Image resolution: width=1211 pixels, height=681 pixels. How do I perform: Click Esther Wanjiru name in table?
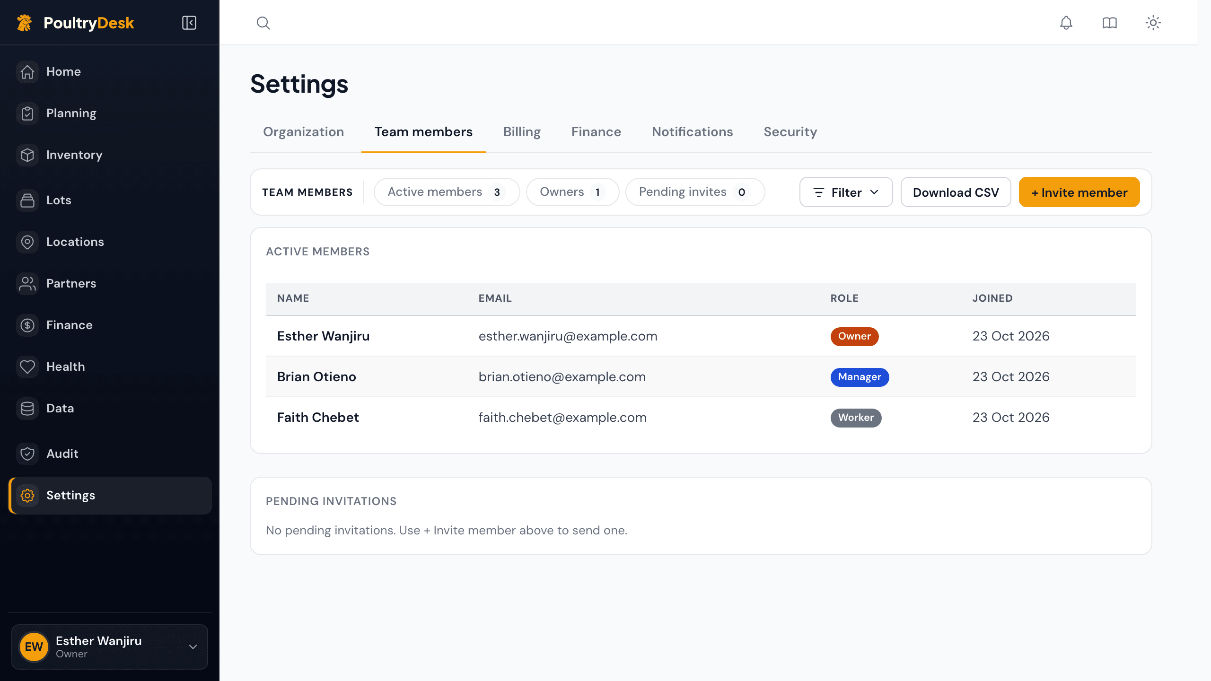[x=324, y=336]
